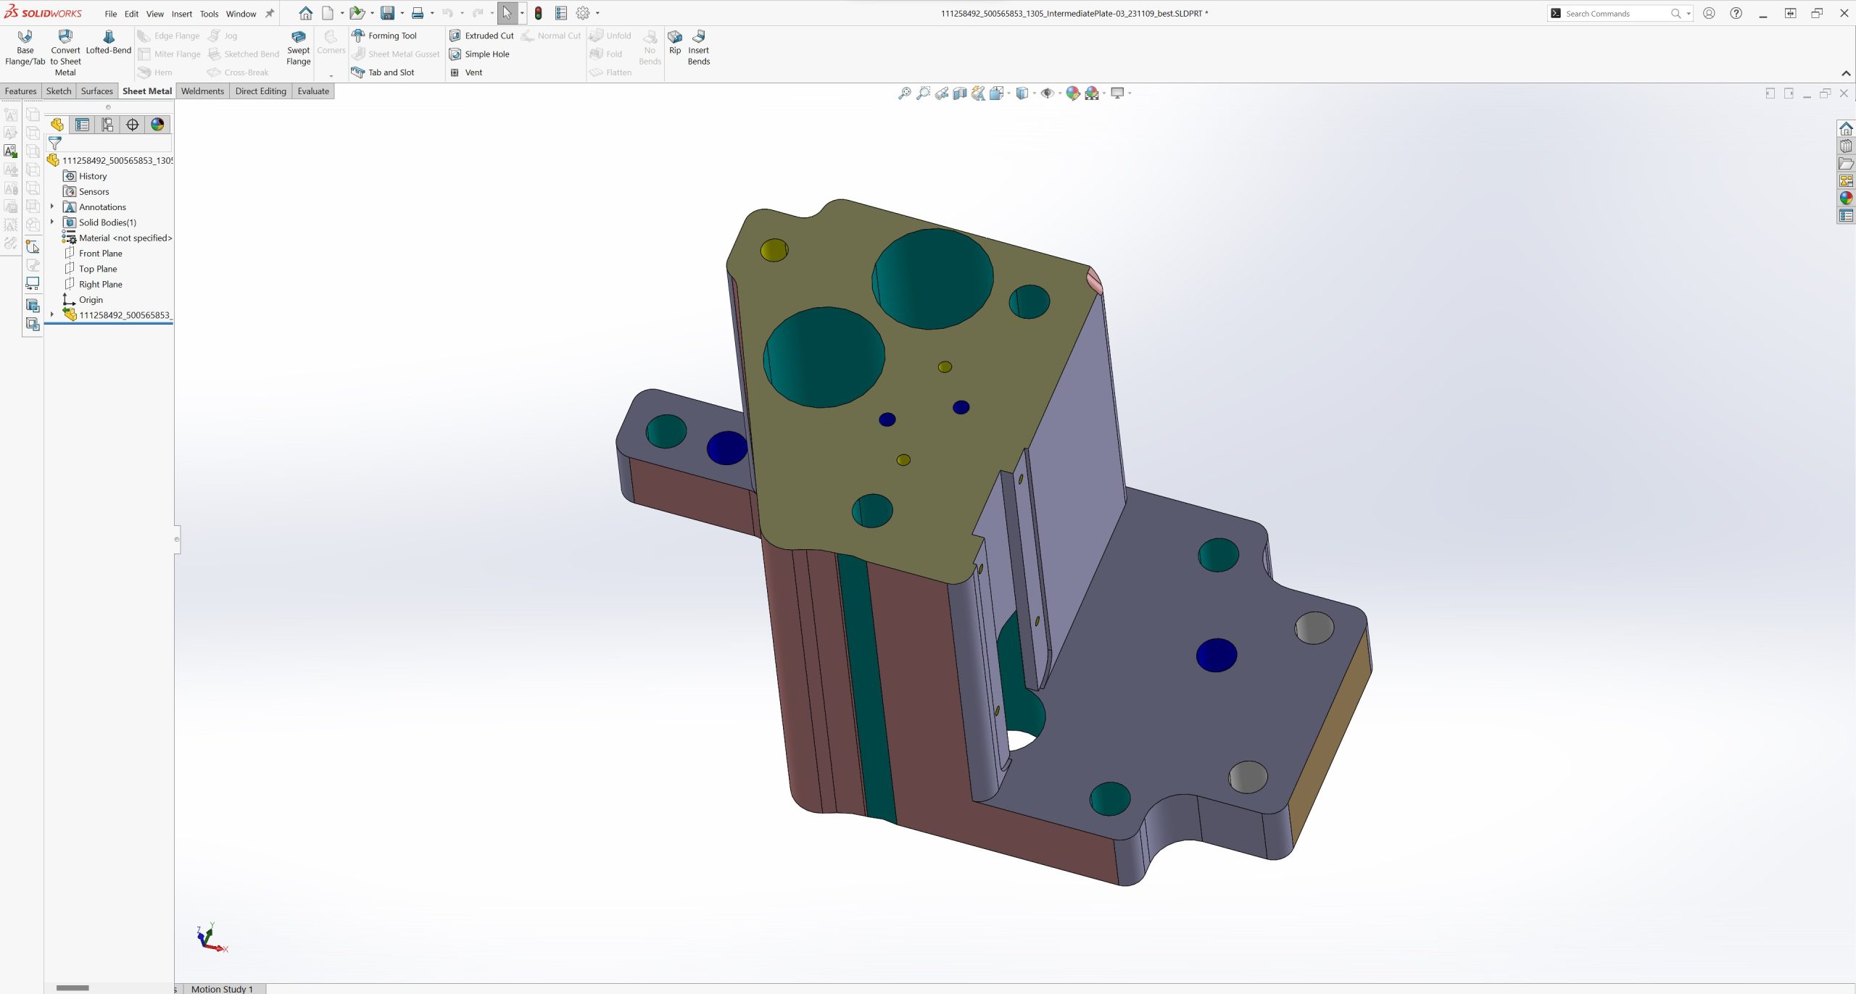
Task: Expand the Annotations tree node
Action: click(x=52, y=206)
